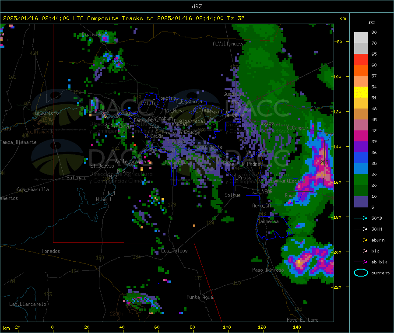This screenshot has height=333, width=394.
Task: Click the Guadales place label
Action: click(x=234, y=94)
